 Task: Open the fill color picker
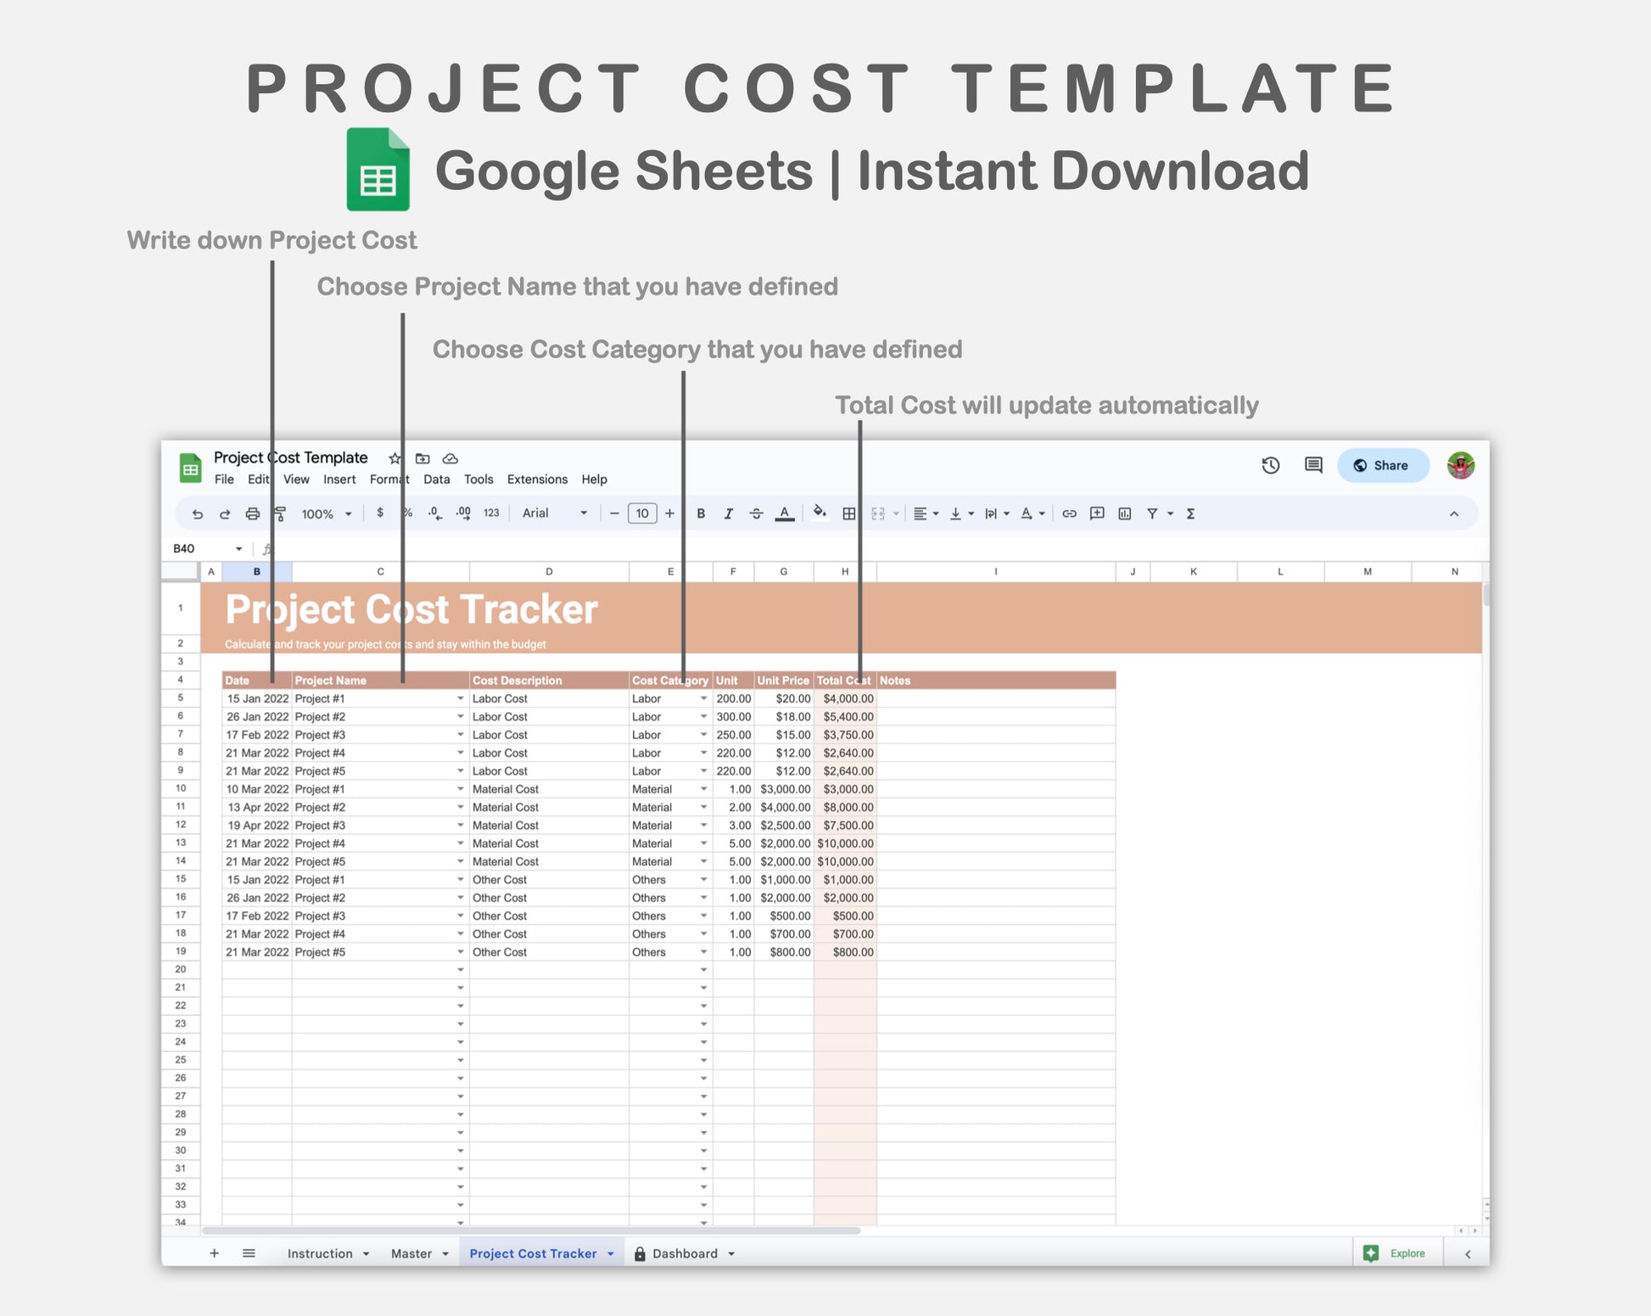point(819,512)
